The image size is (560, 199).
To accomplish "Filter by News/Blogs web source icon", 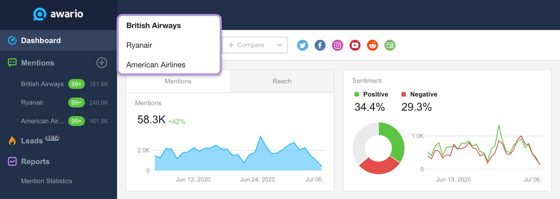I will pyautogui.click(x=390, y=45).
